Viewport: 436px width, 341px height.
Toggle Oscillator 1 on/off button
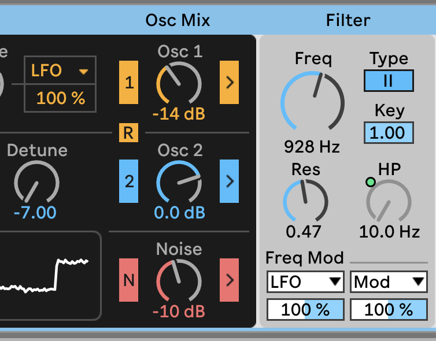coord(129,82)
